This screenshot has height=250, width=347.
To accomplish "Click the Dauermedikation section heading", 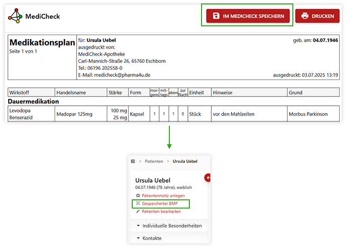I will point(34,101).
